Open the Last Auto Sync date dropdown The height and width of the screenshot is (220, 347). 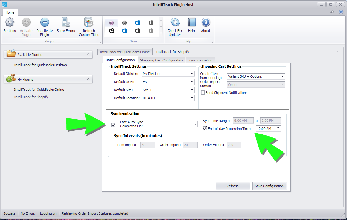tap(195, 124)
